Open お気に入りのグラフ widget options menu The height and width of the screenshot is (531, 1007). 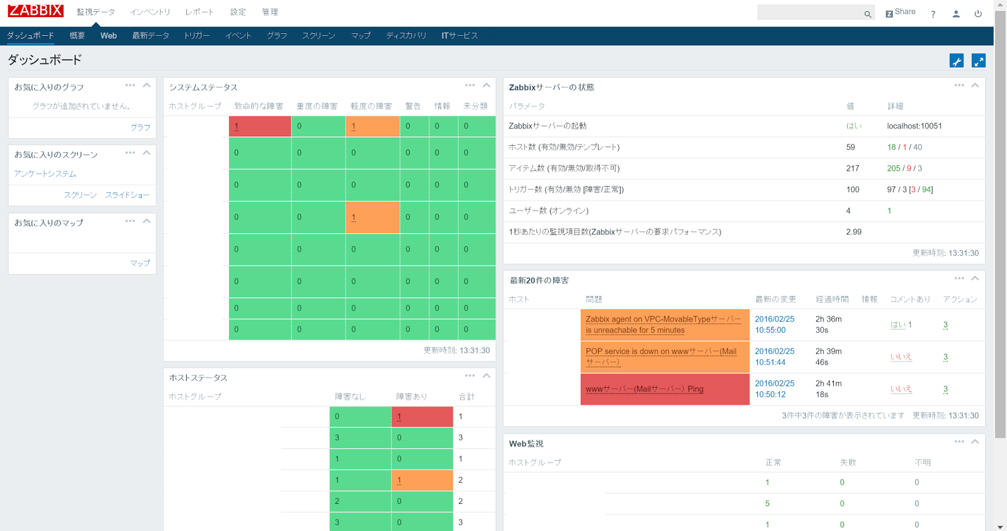click(x=130, y=85)
